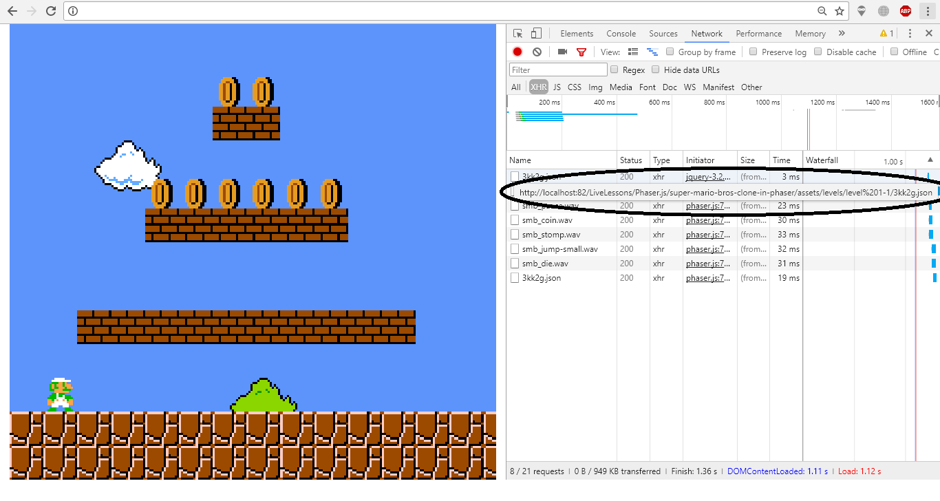Open Waterfall column sort arrow
This screenshot has height=501, width=940.
[x=930, y=160]
